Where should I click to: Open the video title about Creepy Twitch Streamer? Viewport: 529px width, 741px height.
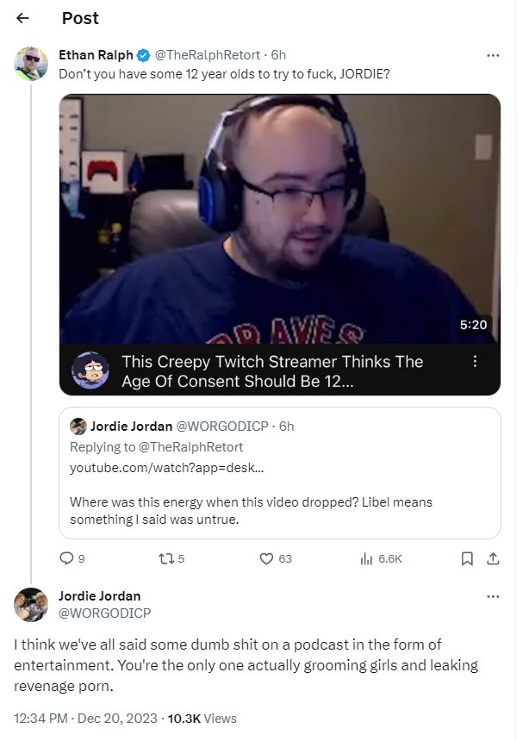click(272, 371)
